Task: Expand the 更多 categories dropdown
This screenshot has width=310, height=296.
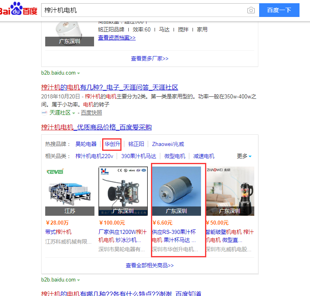Action: (x=244, y=156)
